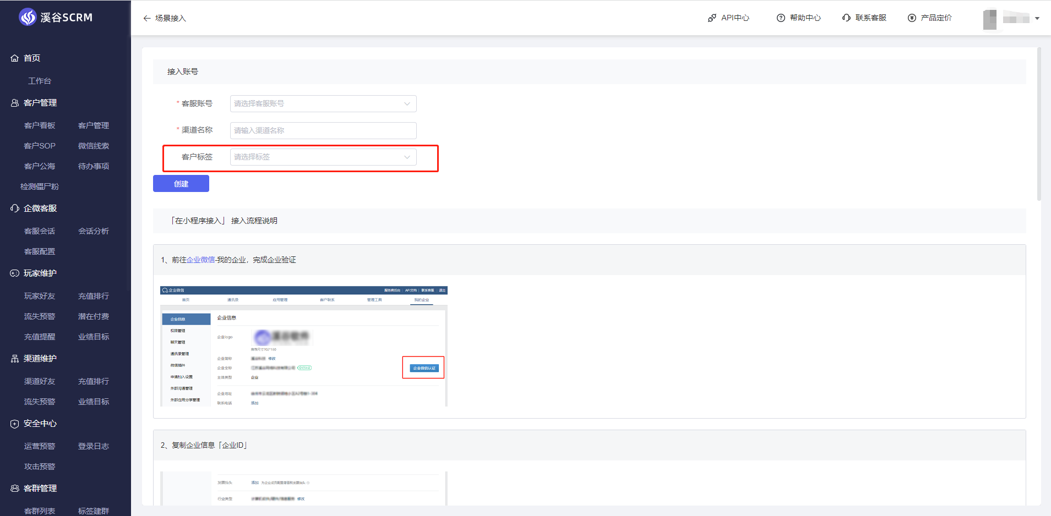Open the 客户标签 tag selector
Image resolution: width=1051 pixels, height=516 pixels.
point(323,157)
